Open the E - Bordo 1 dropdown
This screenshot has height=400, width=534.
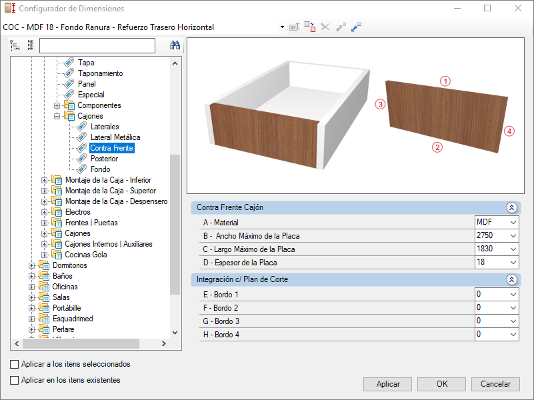click(x=513, y=295)
